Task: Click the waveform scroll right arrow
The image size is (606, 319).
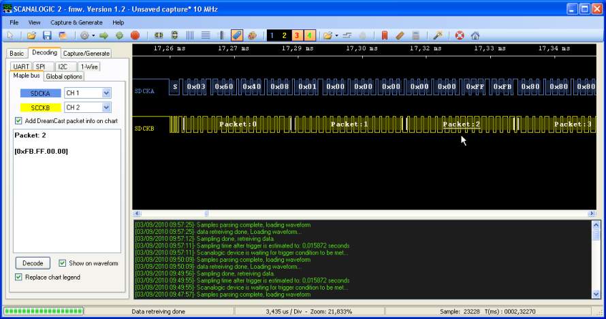Action: point(591,213)
